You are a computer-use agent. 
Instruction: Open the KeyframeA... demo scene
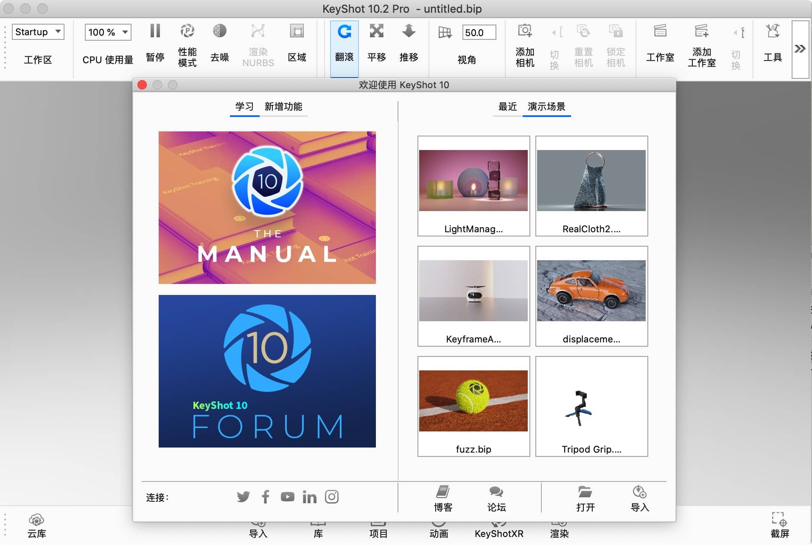[473, 296]
